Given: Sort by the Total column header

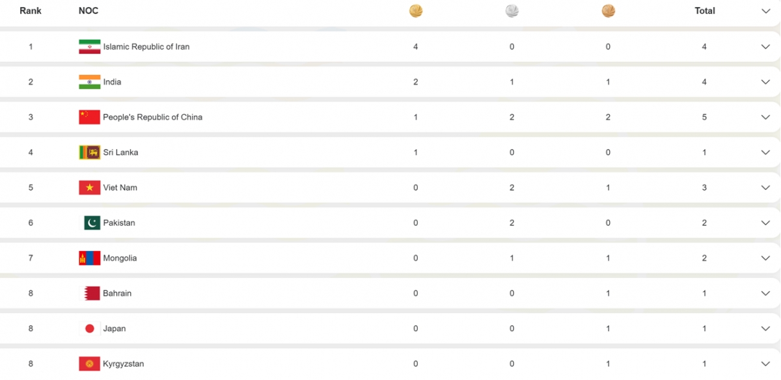Looking at the screenshot, I should [x=704, y=11].
